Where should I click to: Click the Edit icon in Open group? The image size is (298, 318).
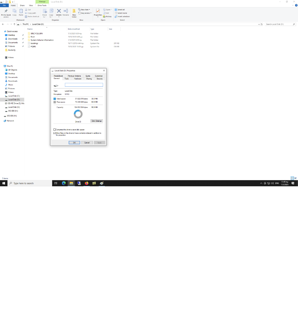(104, 13)
